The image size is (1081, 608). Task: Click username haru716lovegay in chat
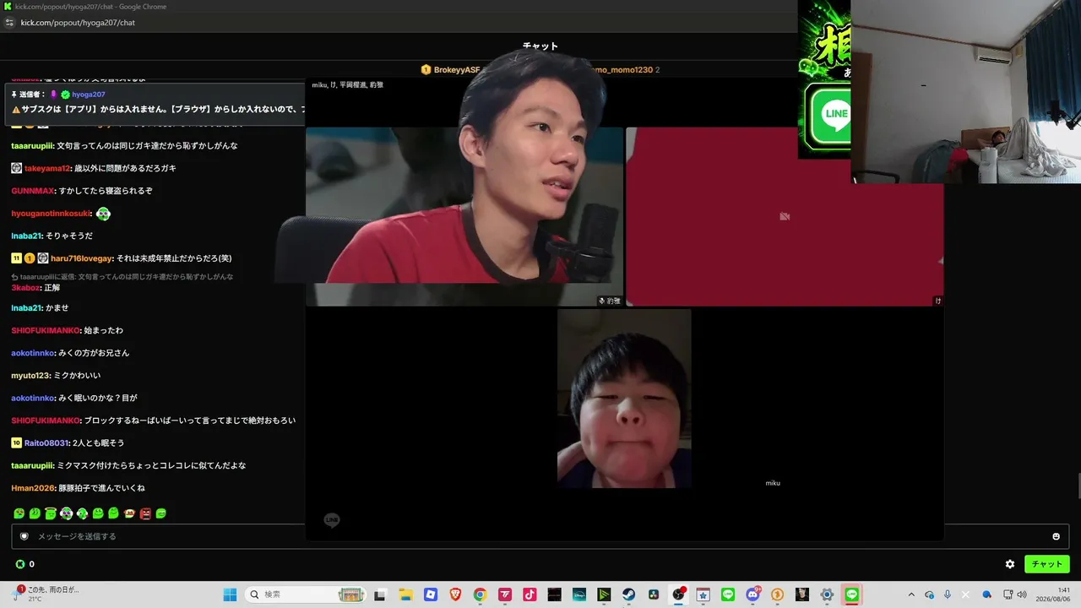[x=80, y=258]
